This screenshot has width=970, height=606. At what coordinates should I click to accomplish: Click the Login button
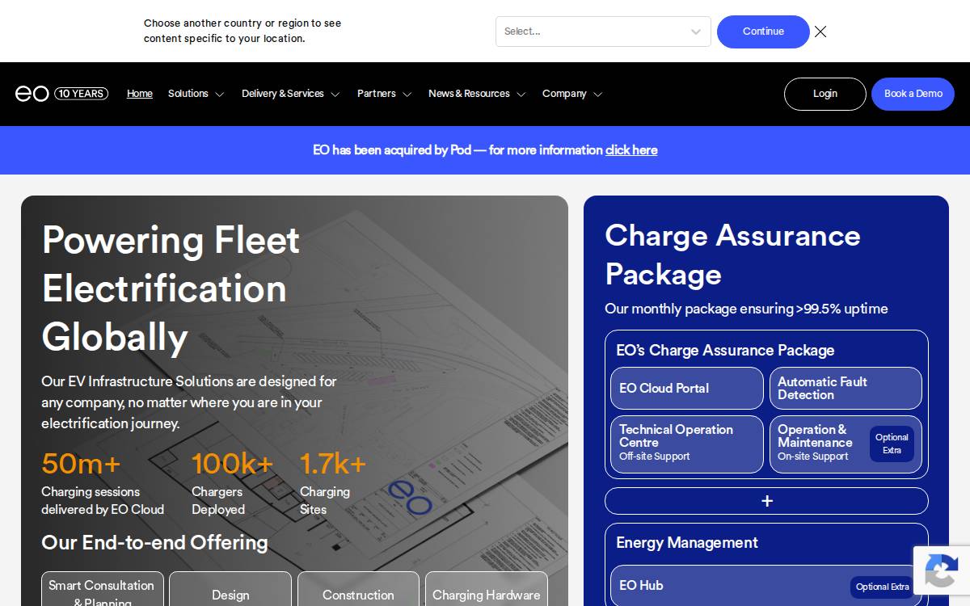(x=825, y=94)
